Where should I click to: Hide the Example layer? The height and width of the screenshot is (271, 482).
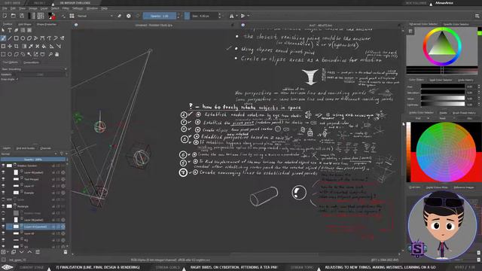3,193
